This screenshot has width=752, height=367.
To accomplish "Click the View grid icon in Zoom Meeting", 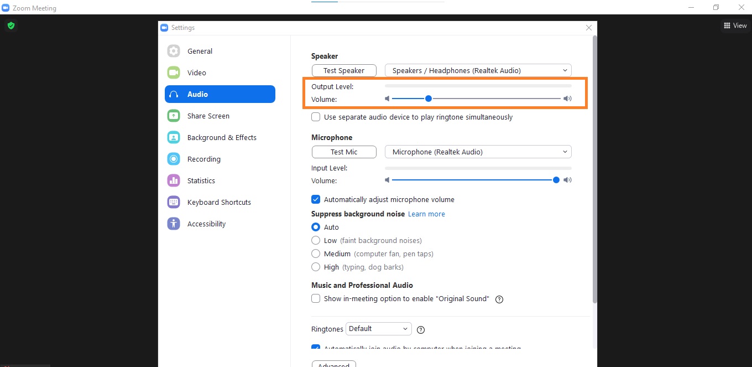I will (727, 25).
